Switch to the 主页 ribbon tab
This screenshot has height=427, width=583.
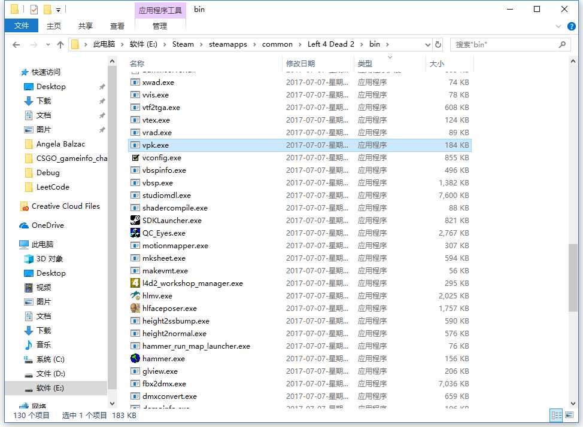pyautogui.click(x=53, y=26)
